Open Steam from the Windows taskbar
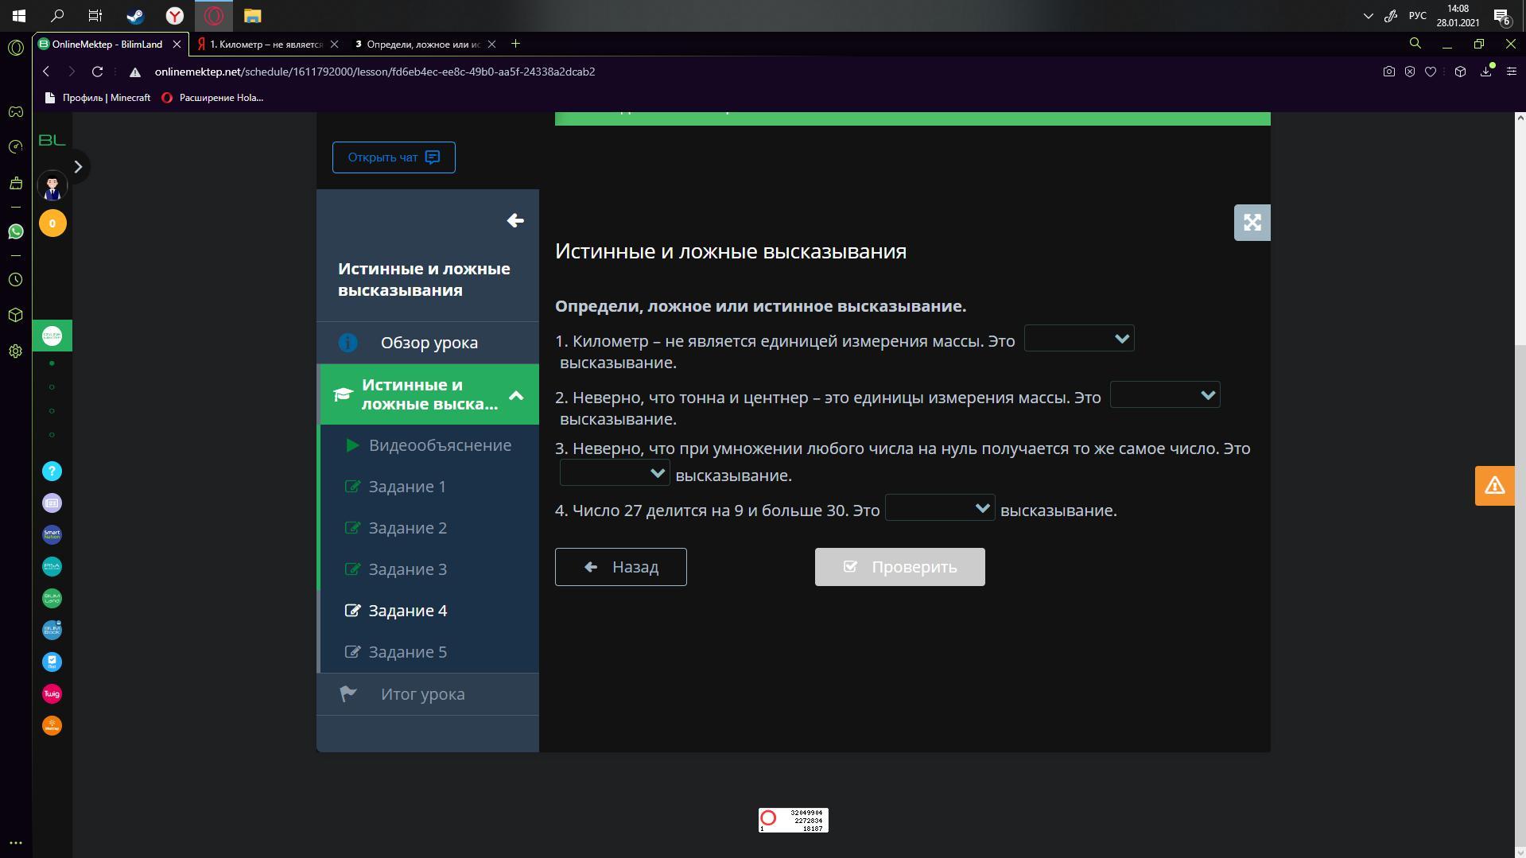This screenshot has height=858, width=1526. [x=134, y=16]
